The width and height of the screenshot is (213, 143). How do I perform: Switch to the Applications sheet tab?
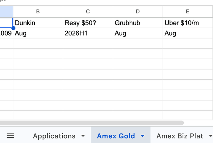coord(54,136)
